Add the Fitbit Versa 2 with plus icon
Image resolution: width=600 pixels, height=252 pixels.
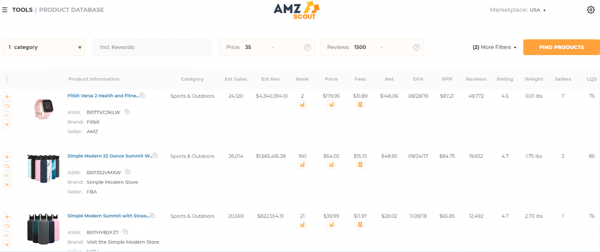point(7,96)
